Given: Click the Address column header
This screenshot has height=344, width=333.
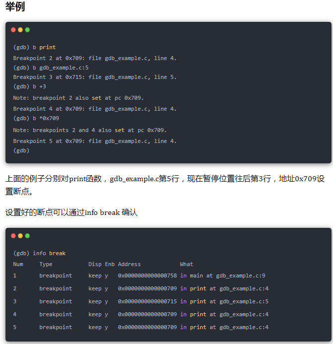Looking at the screenshot, I should pyautogui.click(x=129, y=264).
